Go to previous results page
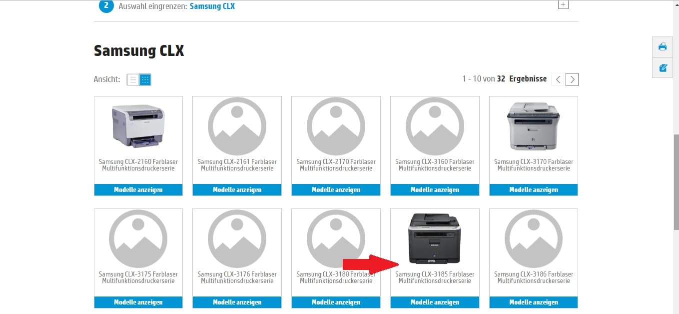The width and height of the screenshot is (679, 314). [x=558, y=79]
